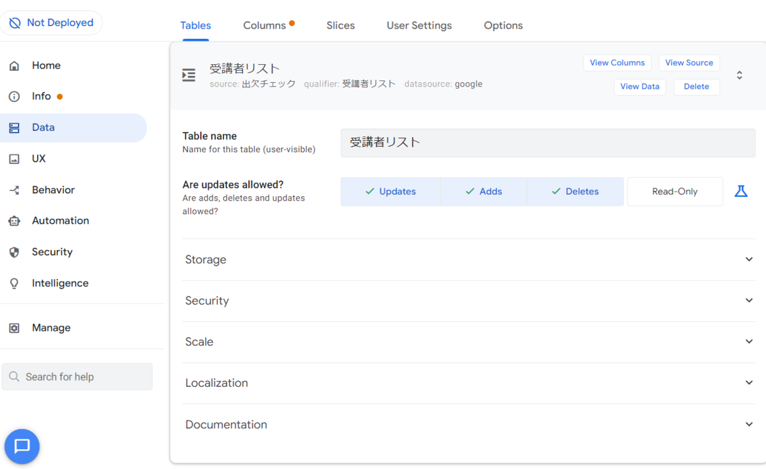This screenshot has height=469, width=766.
Task: Expand the Documentation section
Action: 469,424
